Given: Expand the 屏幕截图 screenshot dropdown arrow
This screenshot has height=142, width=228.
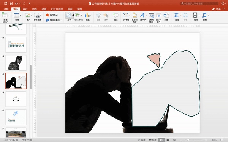Looking at the screenshot, I should point(41,15).
